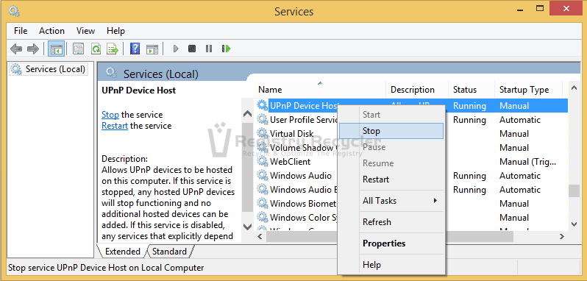
Task: Sort by Status column header
Action: pos(472,90)
